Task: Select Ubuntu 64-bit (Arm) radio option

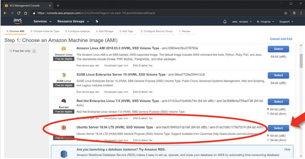Action: [x=268, y=140]
